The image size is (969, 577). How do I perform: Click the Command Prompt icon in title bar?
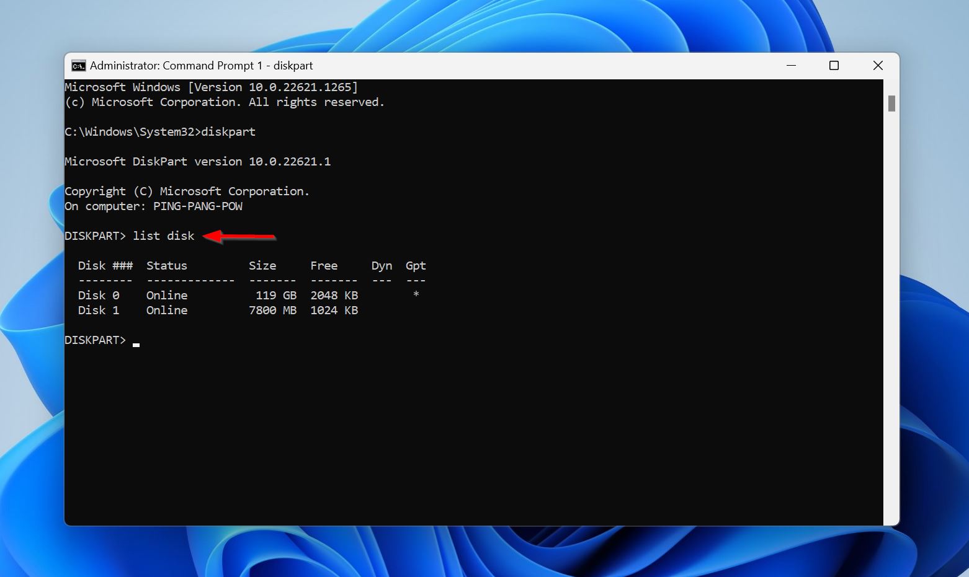[78, 66]
